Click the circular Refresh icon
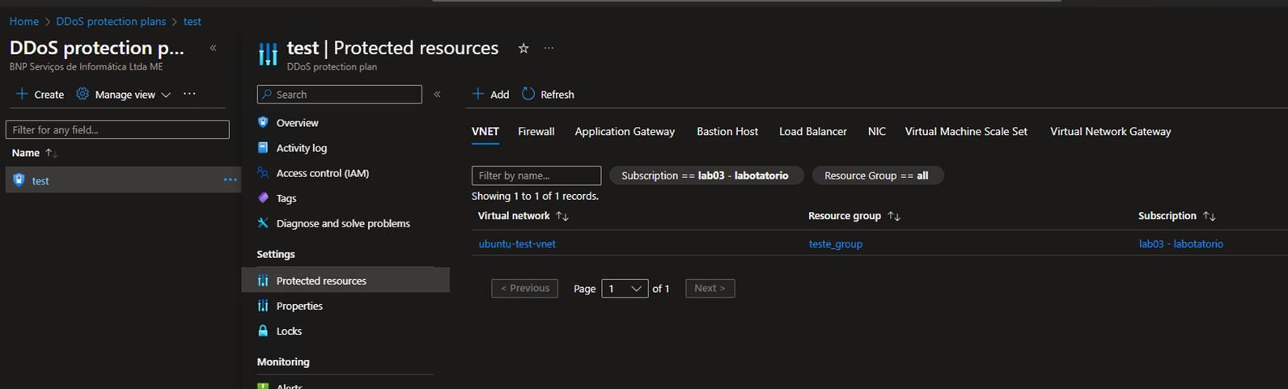 [x=528, y=94]
